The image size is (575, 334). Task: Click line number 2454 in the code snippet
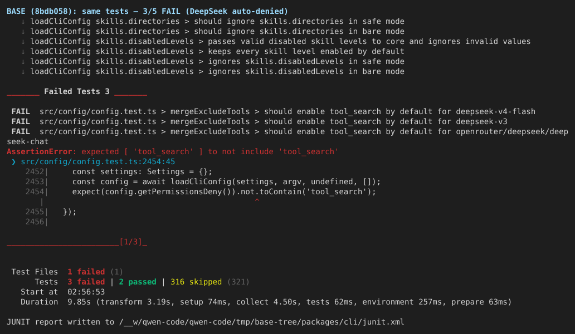pos(35,191)
